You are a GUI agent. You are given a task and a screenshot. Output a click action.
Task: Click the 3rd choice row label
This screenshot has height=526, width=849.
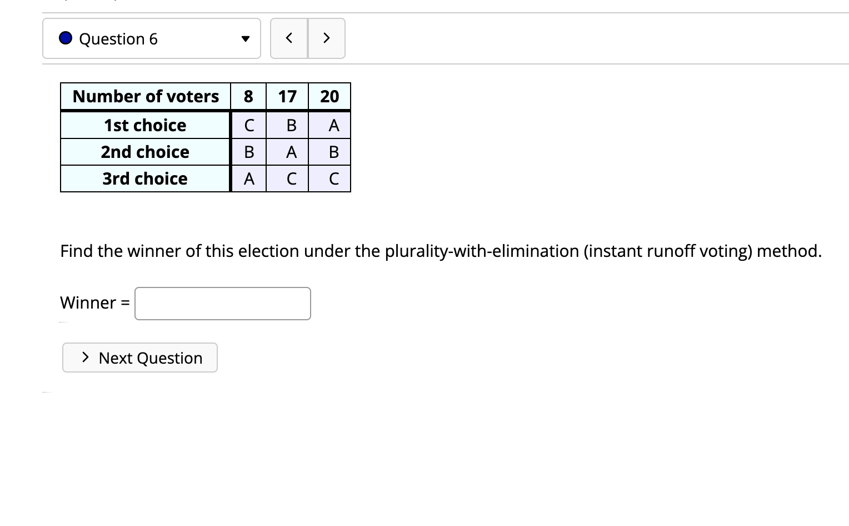[x=146, y=178]
